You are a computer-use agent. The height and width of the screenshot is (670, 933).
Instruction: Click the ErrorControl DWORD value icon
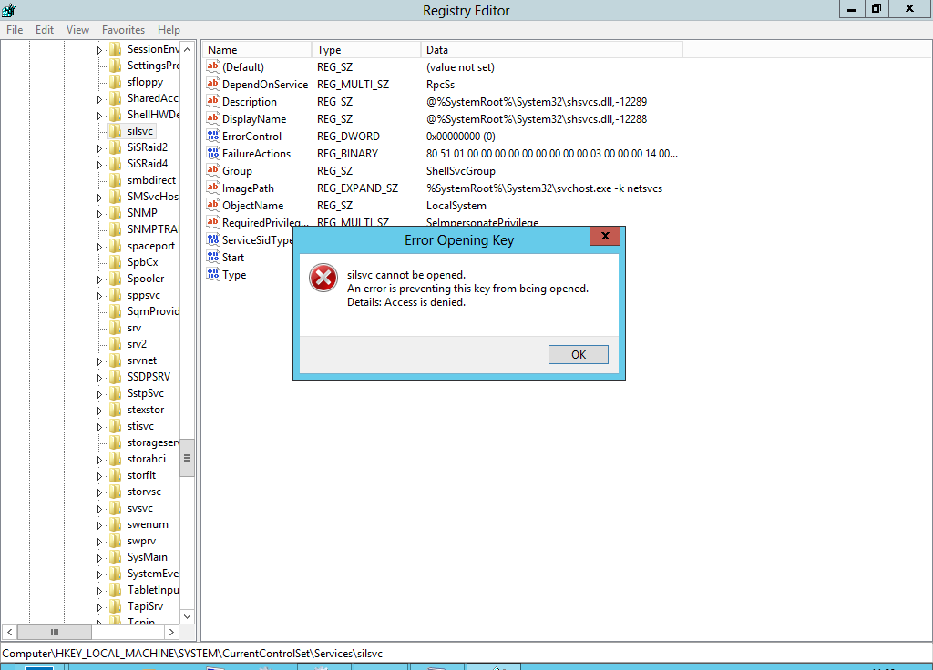pyautogui.click(x=213, y=137)
